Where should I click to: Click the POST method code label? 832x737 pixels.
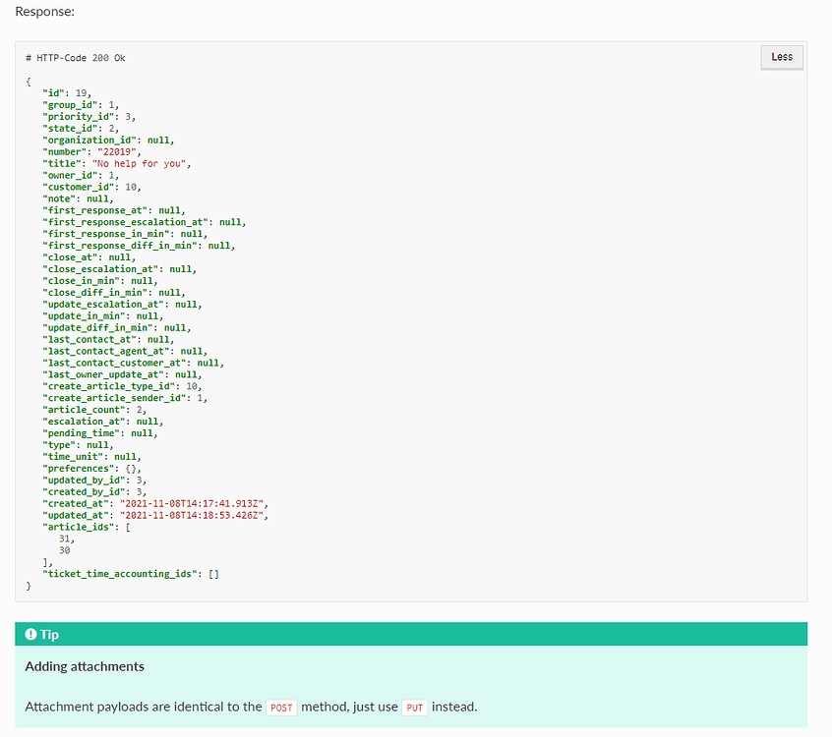pos(281,708)
